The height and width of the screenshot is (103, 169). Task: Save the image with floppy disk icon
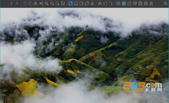pyautogui.click(x=140, y=4)
